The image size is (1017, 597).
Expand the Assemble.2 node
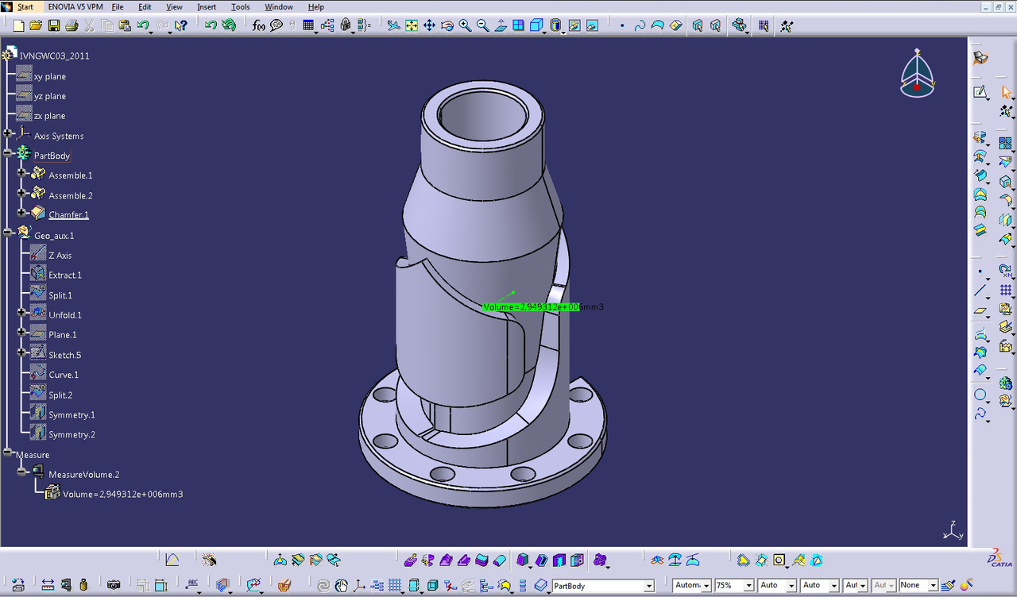tap(21, 193)
